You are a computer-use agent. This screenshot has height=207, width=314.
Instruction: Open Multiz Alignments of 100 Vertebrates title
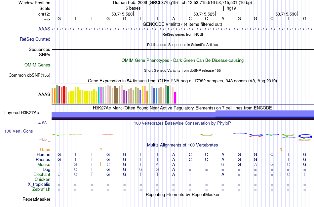[x=182, y=145]
